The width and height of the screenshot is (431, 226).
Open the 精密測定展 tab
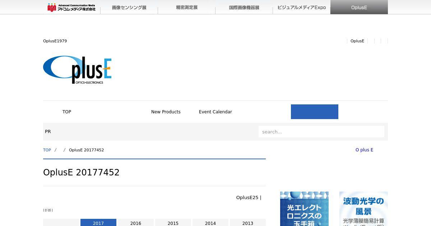click(x=187, y=7)
